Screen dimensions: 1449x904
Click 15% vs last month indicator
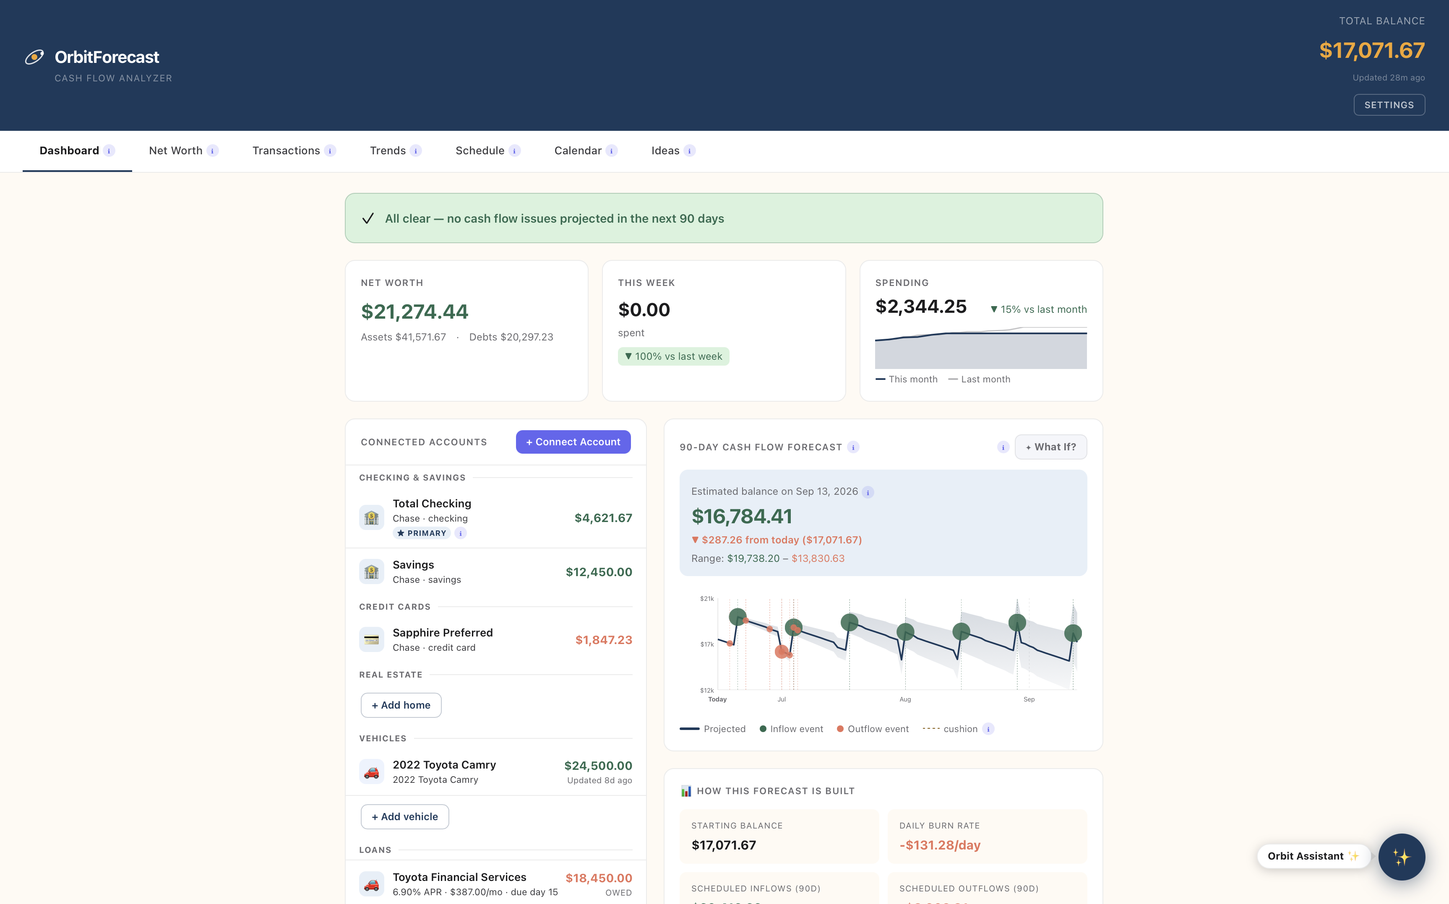(1038, 309)
